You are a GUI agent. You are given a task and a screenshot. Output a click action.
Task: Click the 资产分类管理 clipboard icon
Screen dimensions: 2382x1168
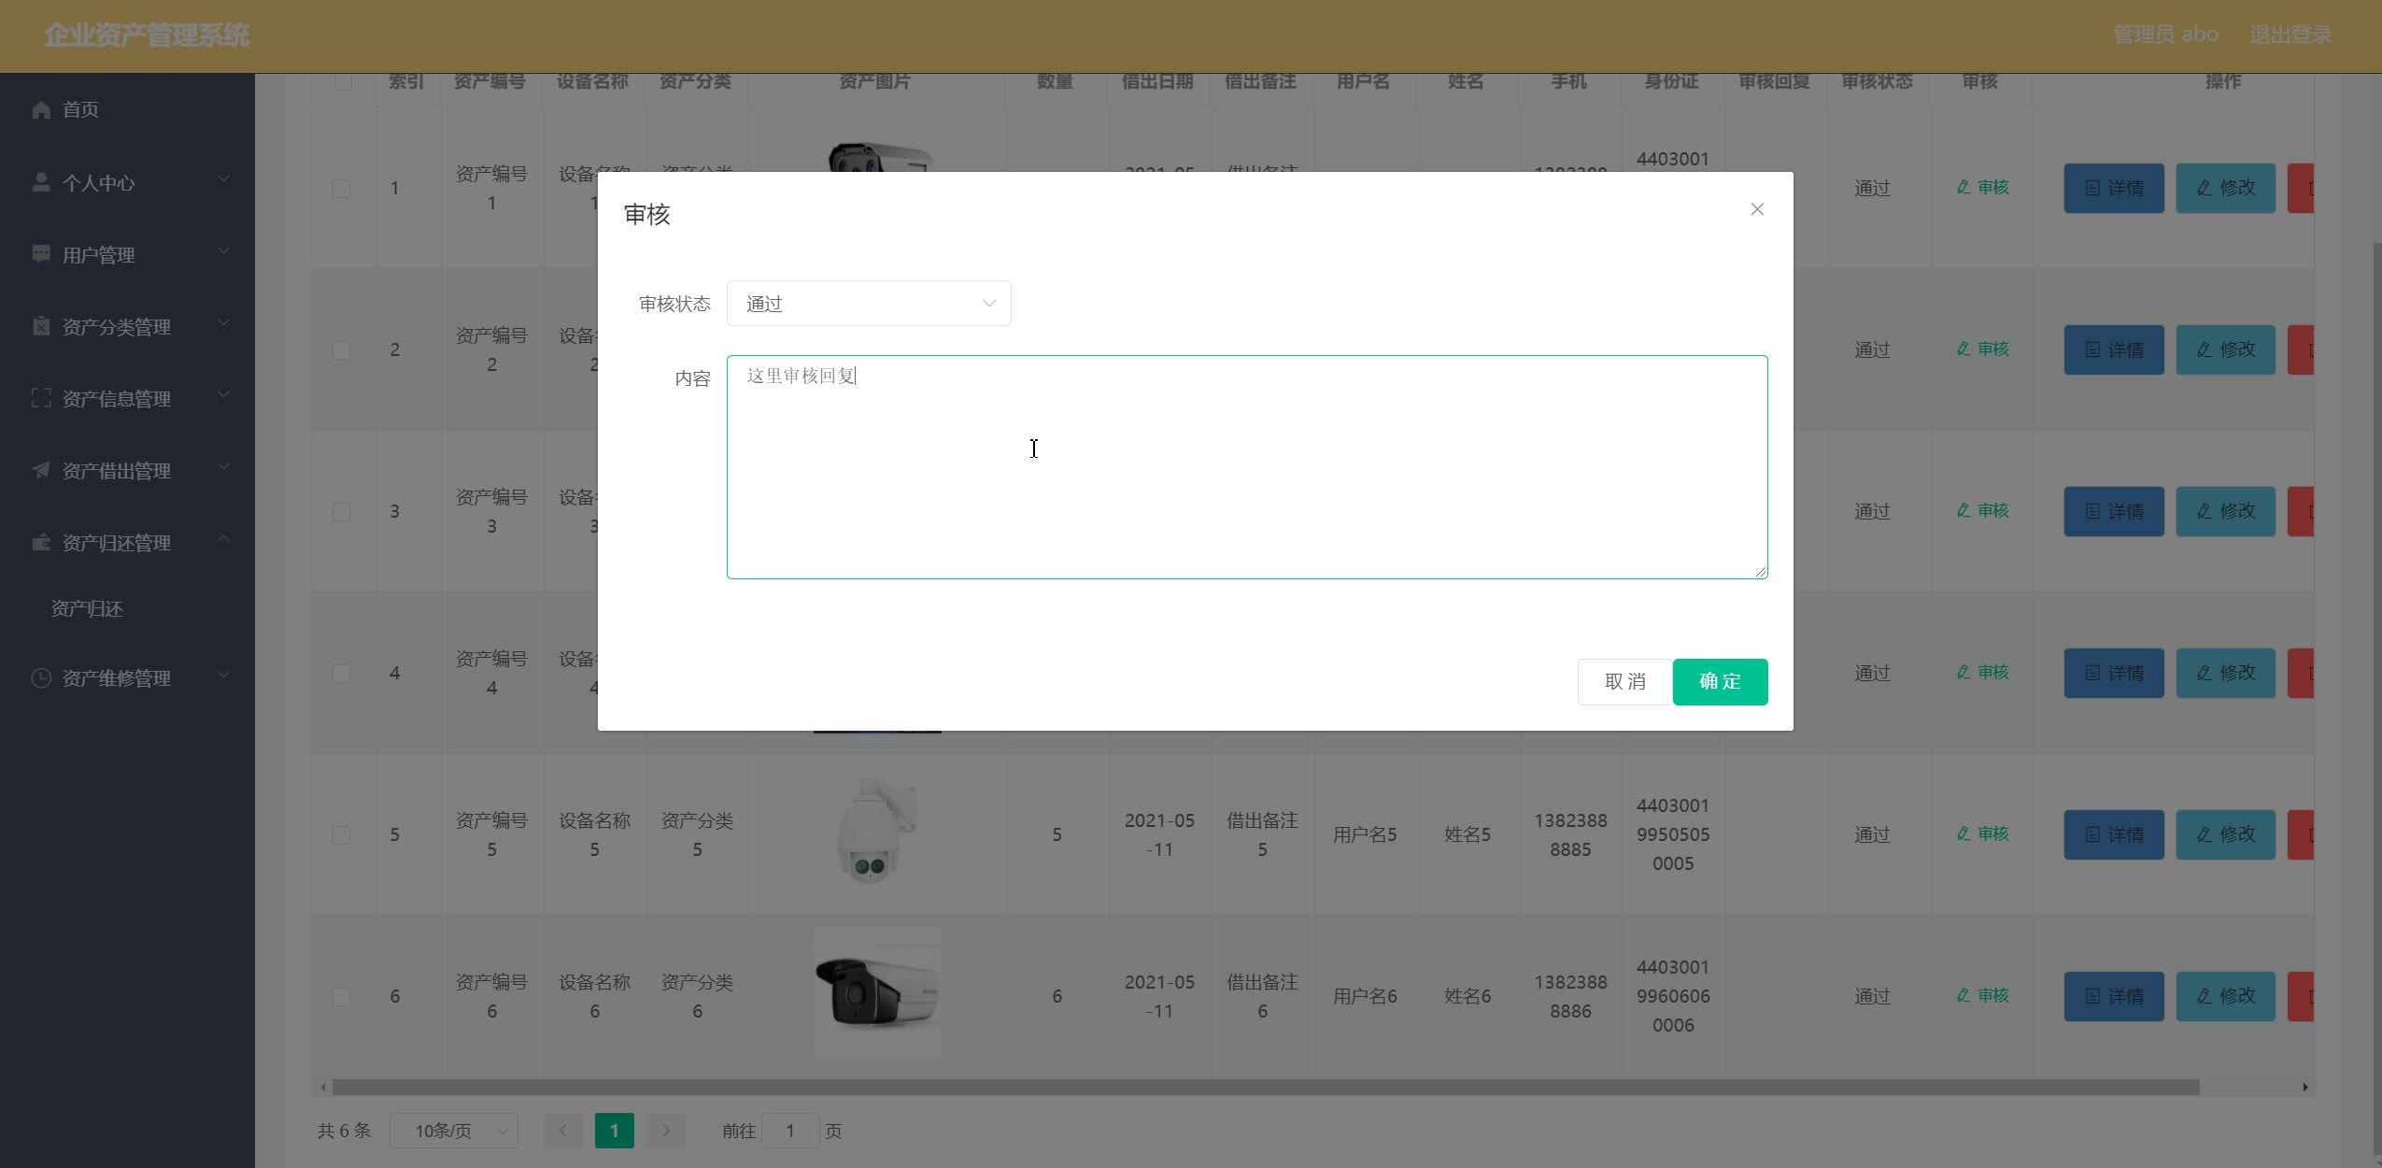[x=41, y=326]
